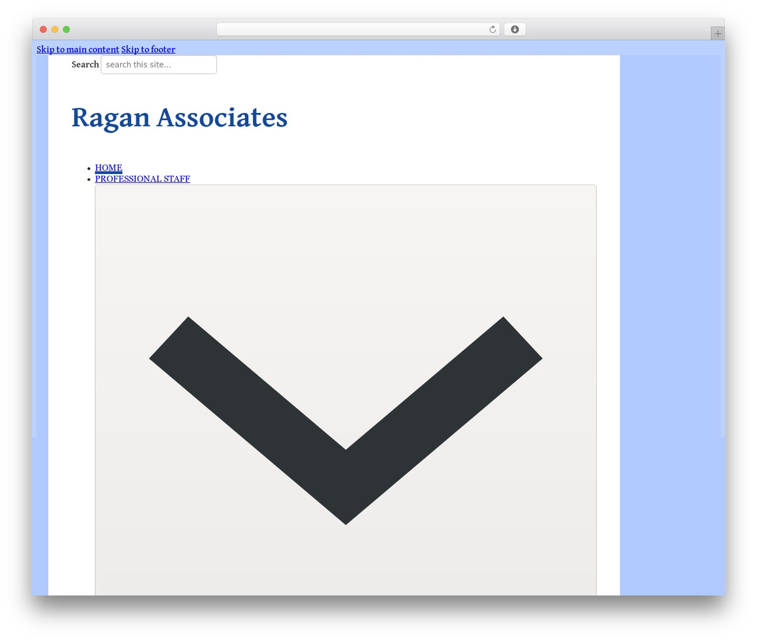Click the browser reload icon
The image size is (757, 641).
[x=492, y=30]
